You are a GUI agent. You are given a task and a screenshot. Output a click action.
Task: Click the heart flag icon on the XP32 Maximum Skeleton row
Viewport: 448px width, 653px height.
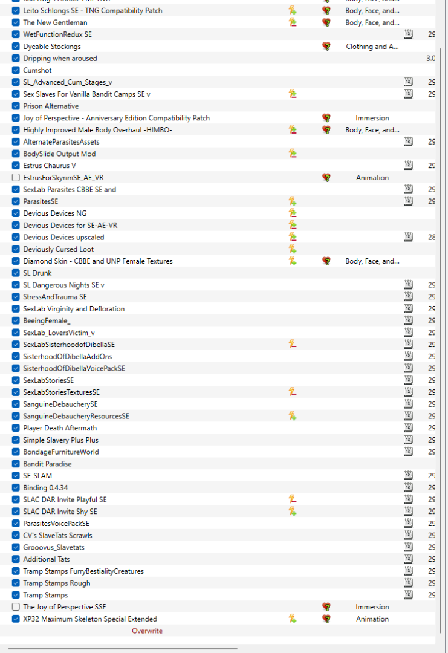pos(326,619)
